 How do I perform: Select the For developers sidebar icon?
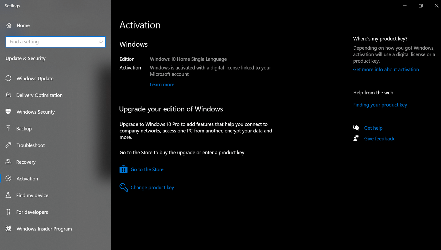pos(9,212)
